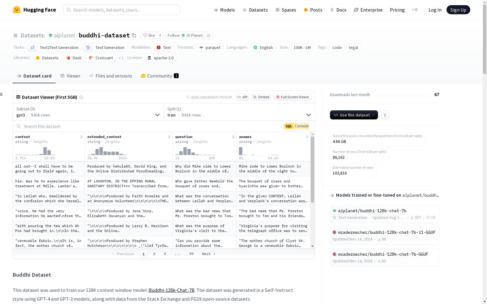Viewport: 487px width, 304px height.
Task: Show Dataset Viewer info icon
Action: pos(81,97)
